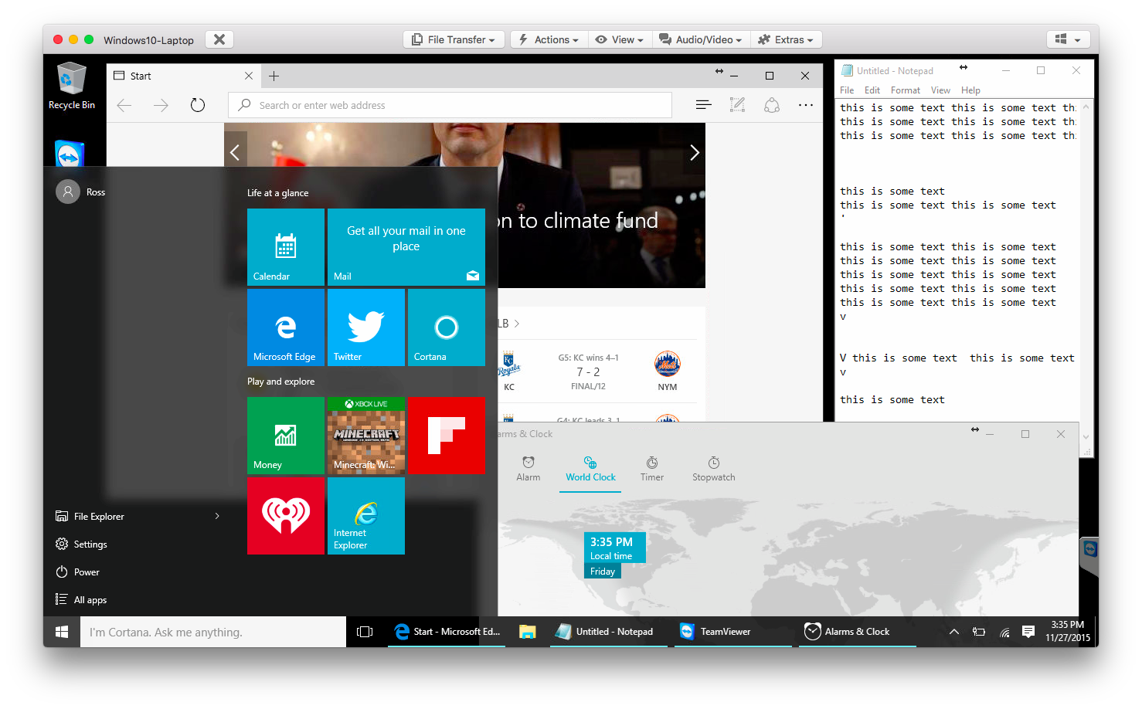Open the Minecraft tile
1142x709 pixels.
pyautogui.click(x=365, y=436)
